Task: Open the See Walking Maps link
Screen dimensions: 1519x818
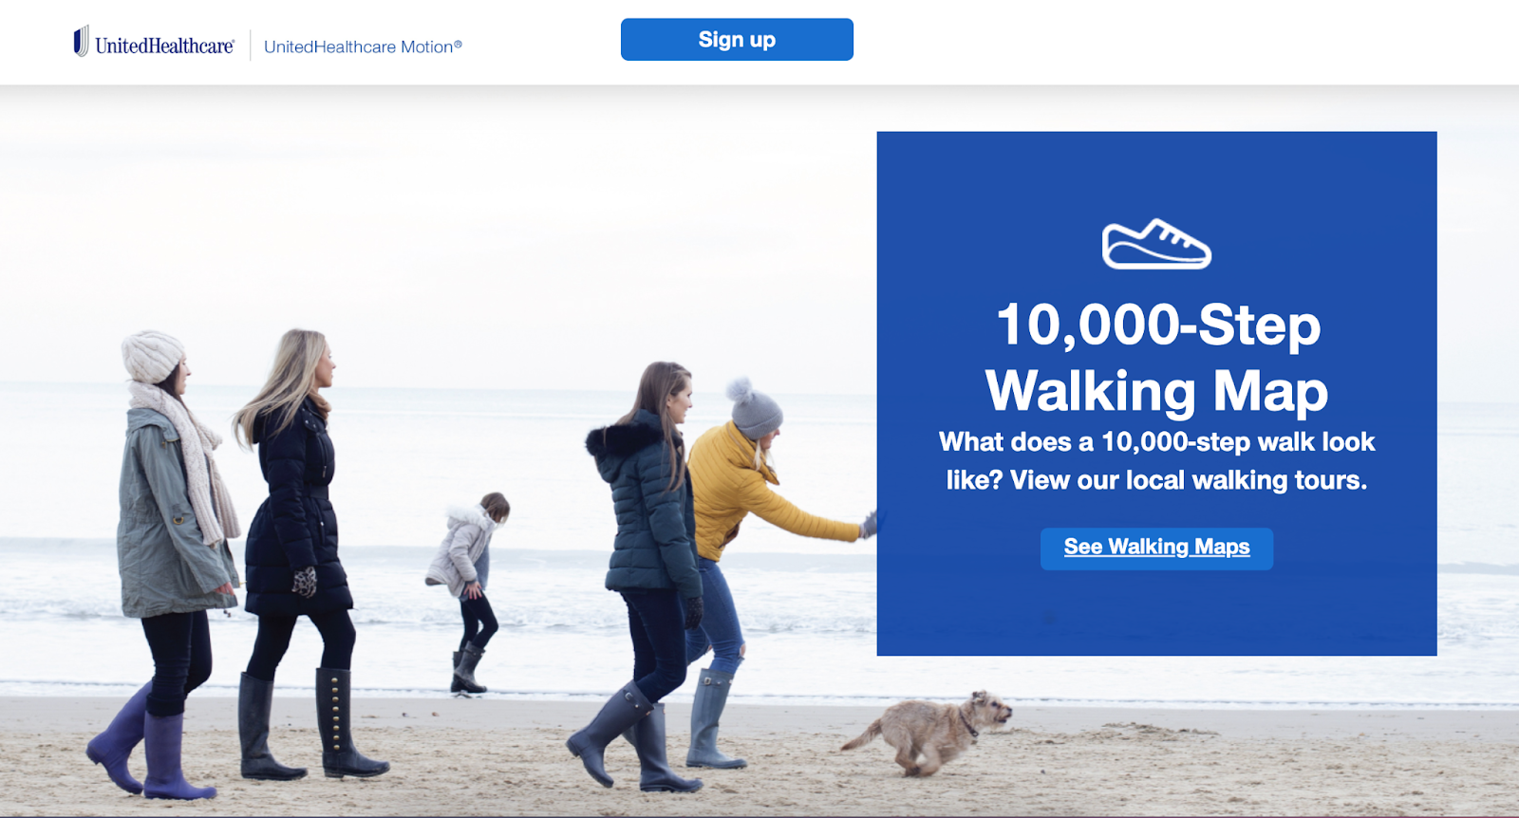Action: 1156,548
